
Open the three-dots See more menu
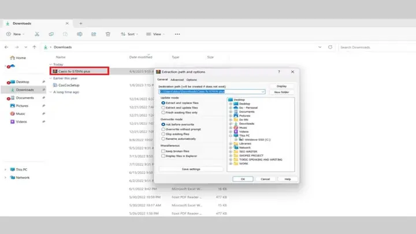[177, 34]
